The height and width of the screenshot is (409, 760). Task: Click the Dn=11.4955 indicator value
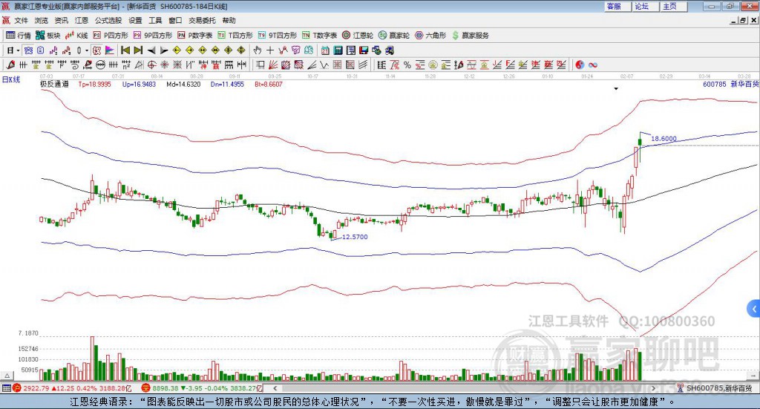227,85
